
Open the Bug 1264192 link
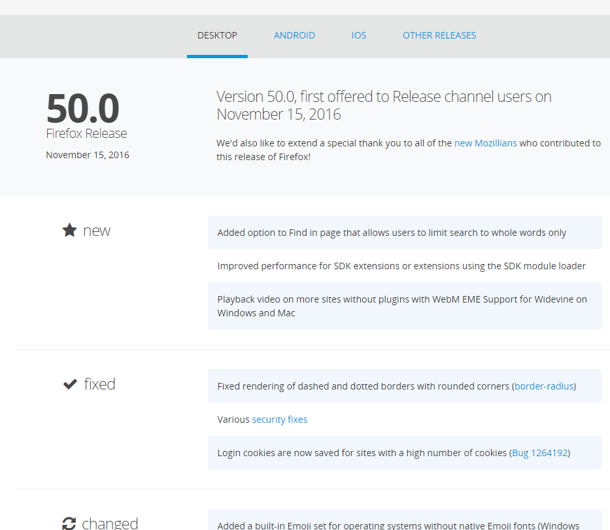coord(539,453)
